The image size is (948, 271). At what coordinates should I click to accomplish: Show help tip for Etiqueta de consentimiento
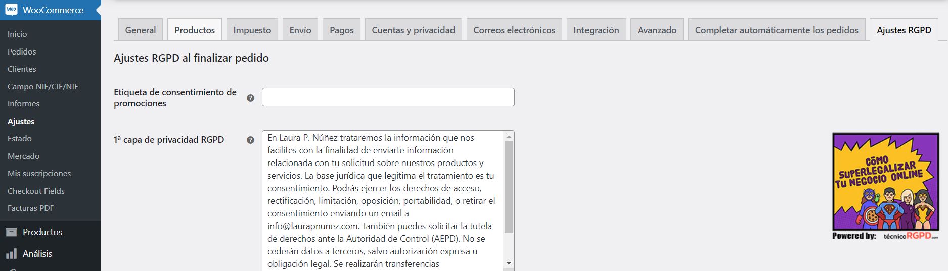click(x=250, y=98)
